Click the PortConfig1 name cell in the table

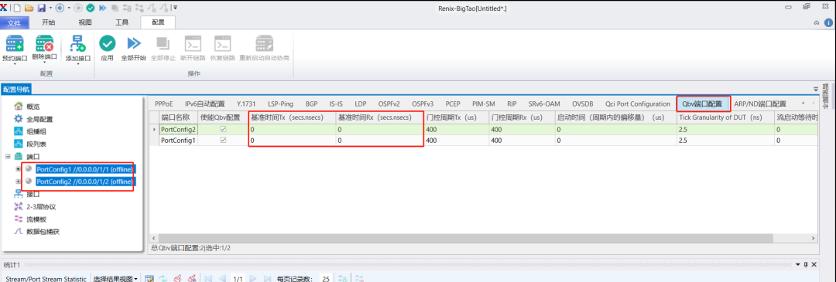coord(178,141)
